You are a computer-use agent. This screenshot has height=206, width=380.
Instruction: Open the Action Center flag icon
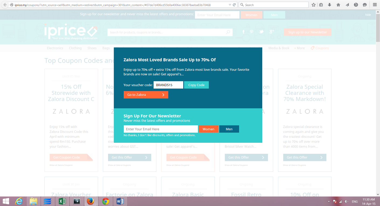335,201
